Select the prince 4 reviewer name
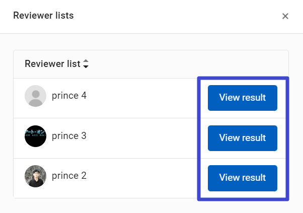The image size is (303, 213). pyautogui.click(x=69, y=96)
